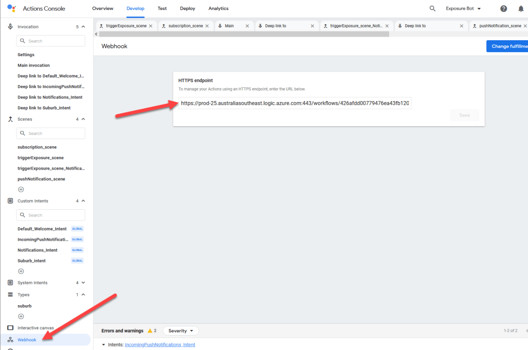Open the help question mark icon
The width and height of the screenshot is (528, 350).
503,8
